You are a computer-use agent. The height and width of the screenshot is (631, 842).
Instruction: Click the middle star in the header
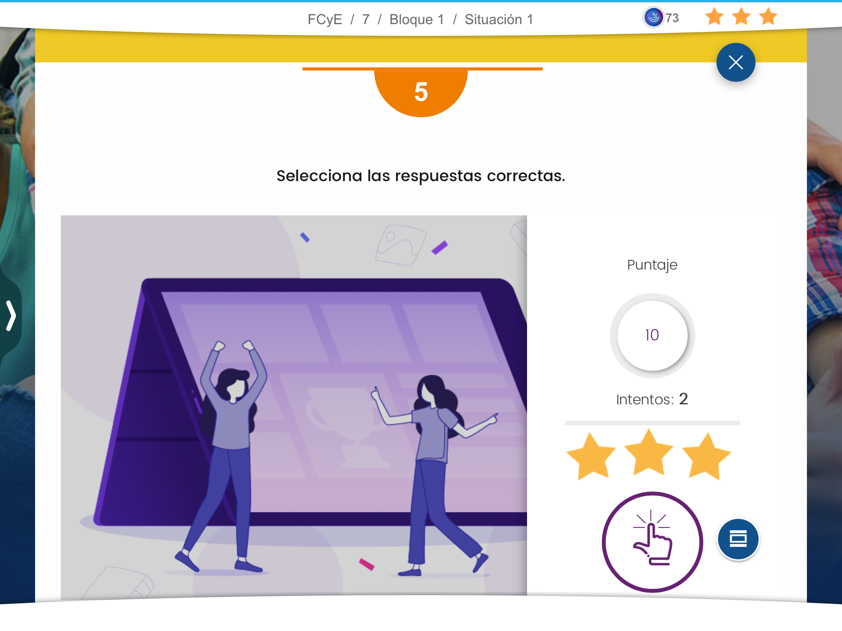[741, 17]
